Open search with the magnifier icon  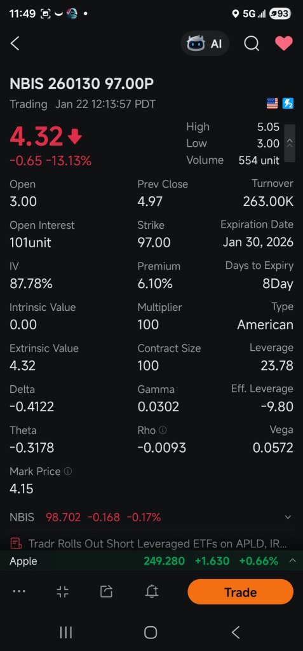point(252,43)
